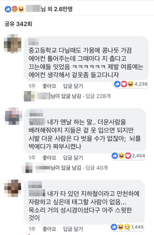Click 답글 달기 under the third comment

[x=73, y=229]
